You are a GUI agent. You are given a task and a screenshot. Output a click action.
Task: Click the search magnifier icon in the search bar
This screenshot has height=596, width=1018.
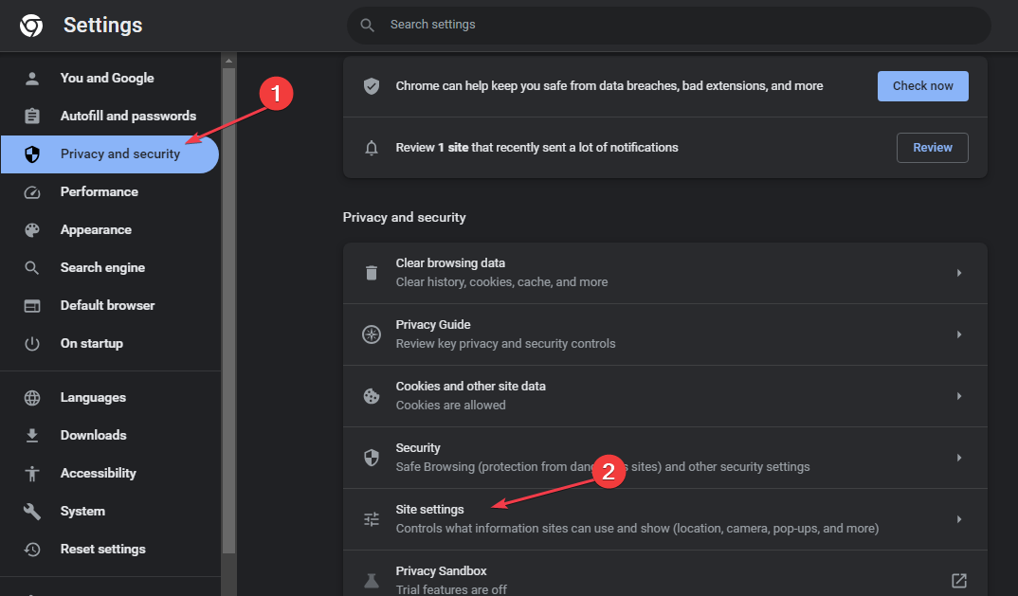coord(368,25)
